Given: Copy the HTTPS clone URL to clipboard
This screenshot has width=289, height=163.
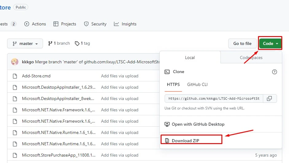Looking at the screenshot, I should (x=269, y=98).
